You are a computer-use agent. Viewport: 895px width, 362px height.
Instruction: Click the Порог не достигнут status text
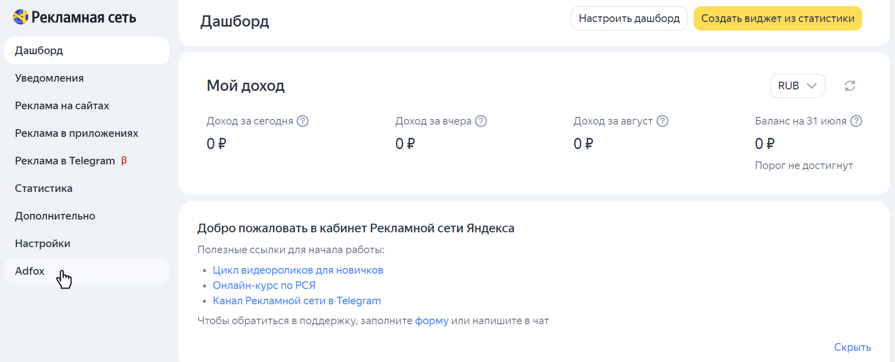click(x=804, y=165)
